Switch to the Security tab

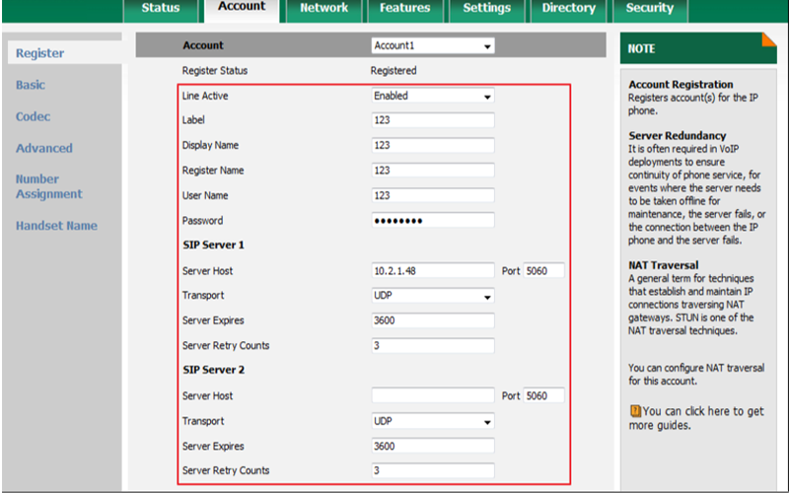pos(650,9)
